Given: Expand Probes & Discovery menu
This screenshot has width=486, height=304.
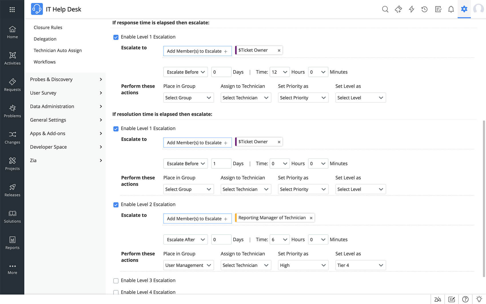Looking at the screenshot, I should point(66,80).
